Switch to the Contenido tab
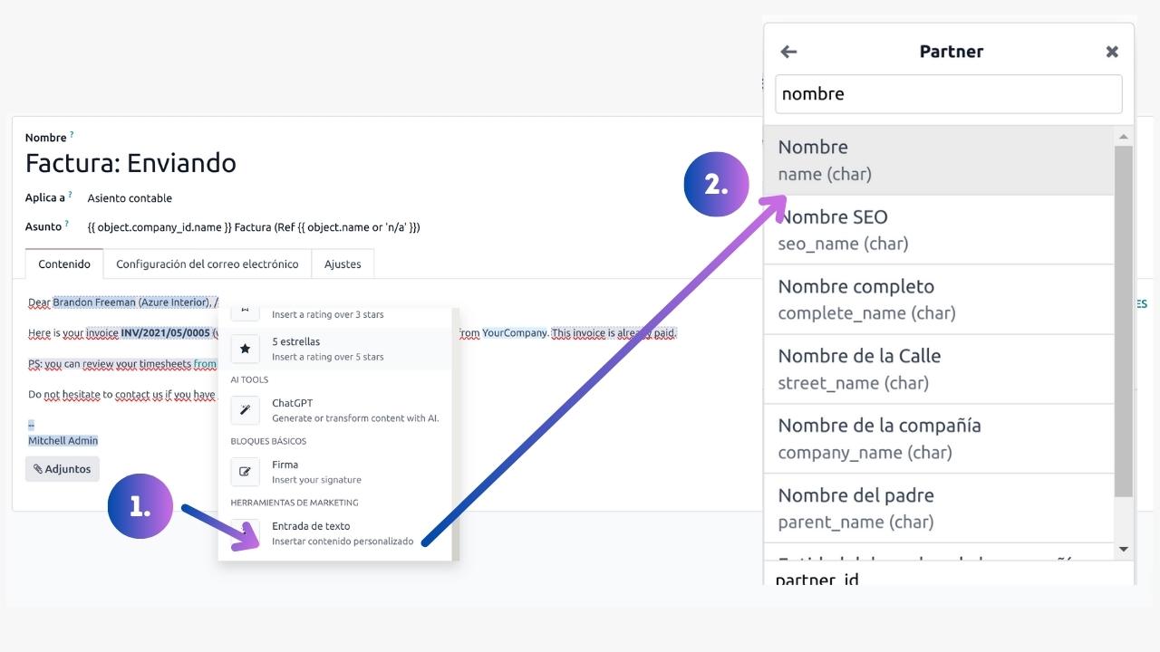Viewport: 1160px width, 652px height. pyautogui.click(x=64, y=264)
